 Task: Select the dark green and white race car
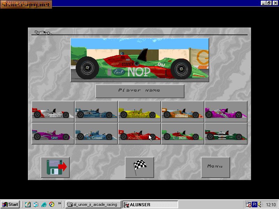tap(226, 133)
